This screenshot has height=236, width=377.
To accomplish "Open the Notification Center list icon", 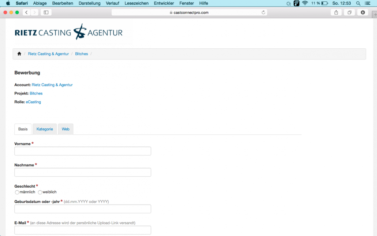I will point(367,3).
